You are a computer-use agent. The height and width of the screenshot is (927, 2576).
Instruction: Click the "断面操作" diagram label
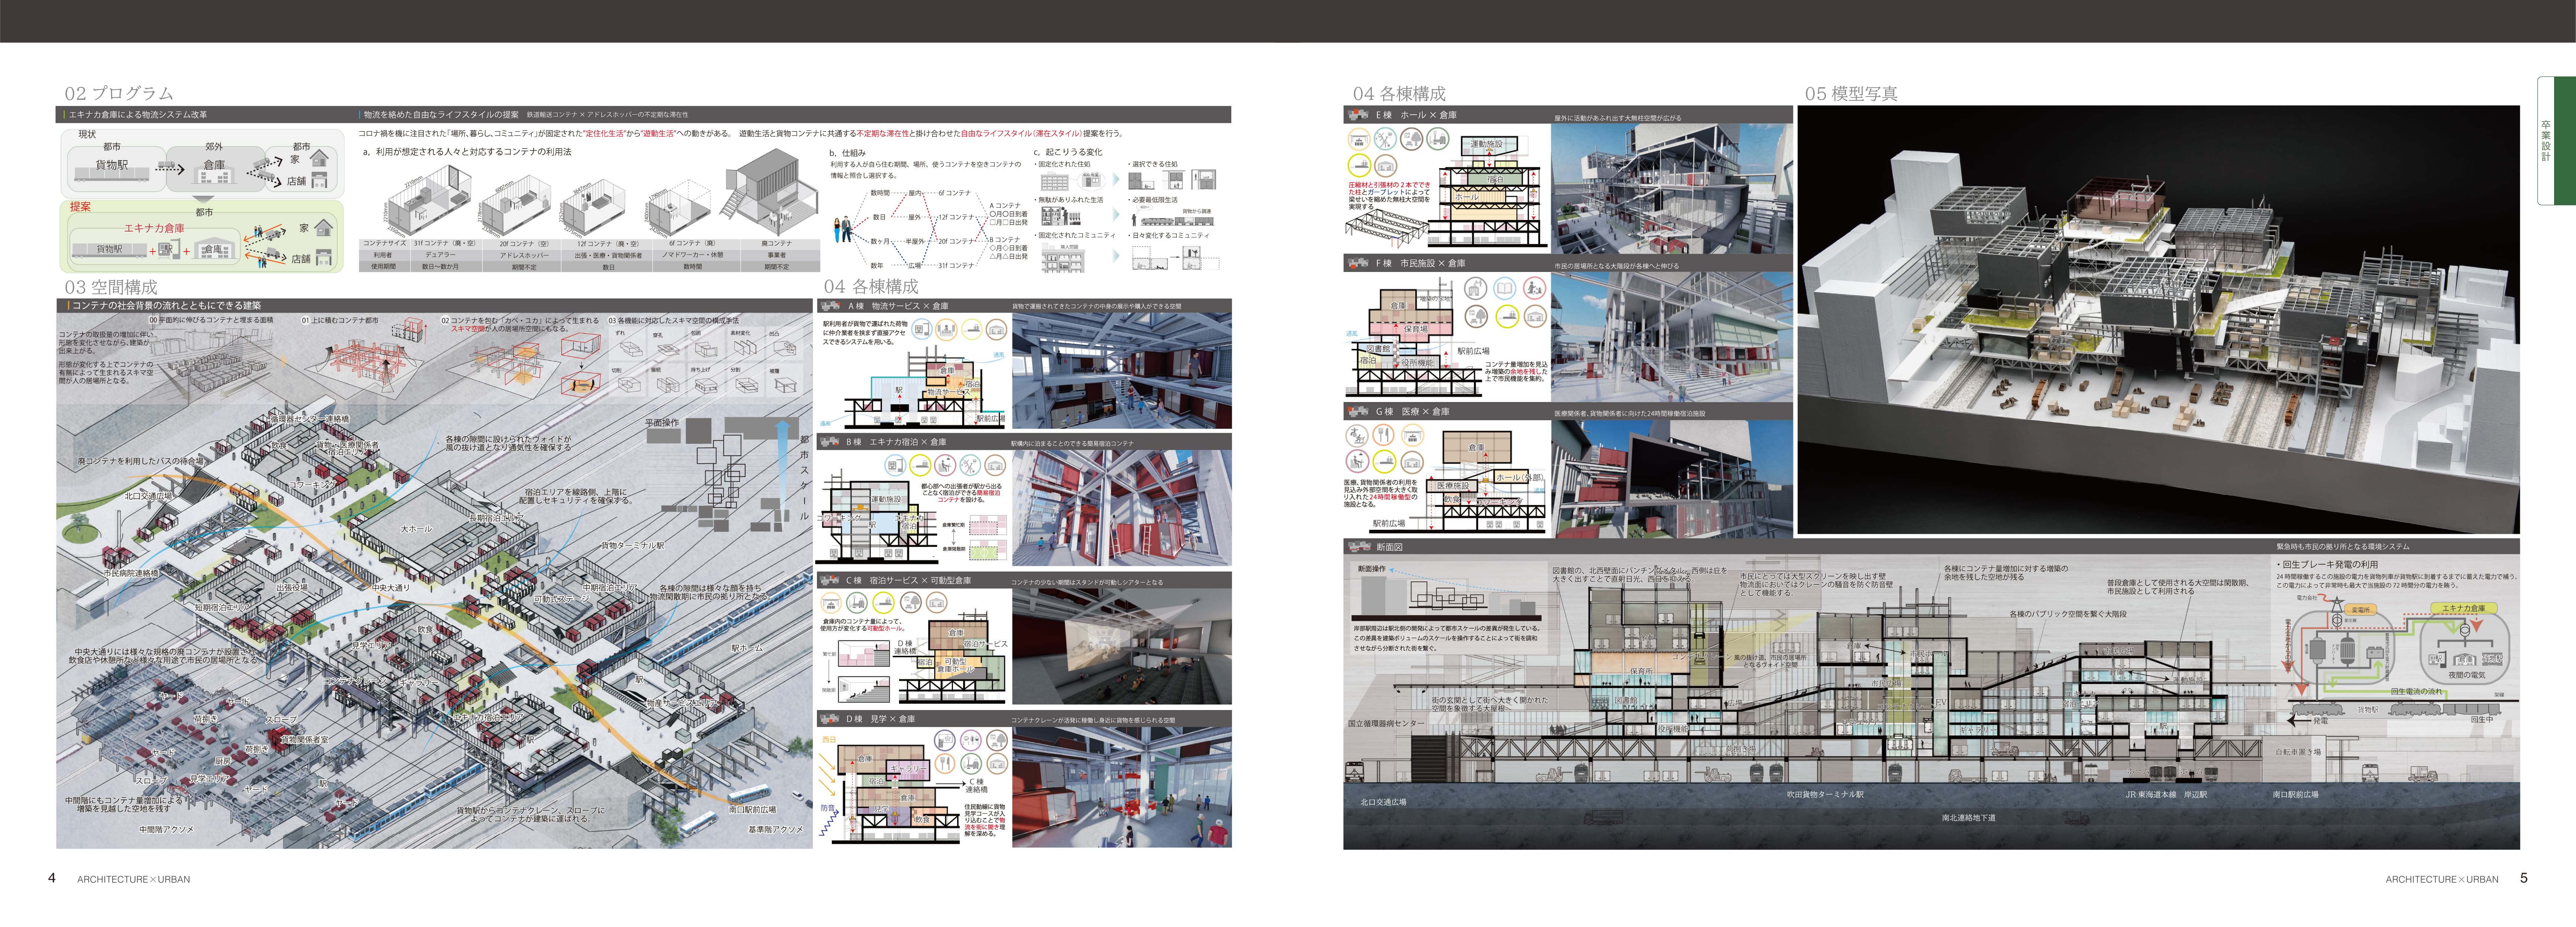pyautogui.click(x=1372, y=569)
